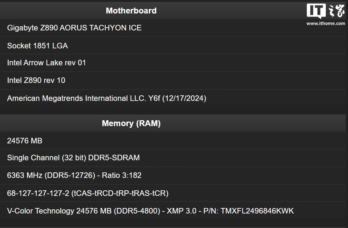Screen dimensions: 348x228
Task: Click the Chinese characters beside the IT logo
Action: 336,11
